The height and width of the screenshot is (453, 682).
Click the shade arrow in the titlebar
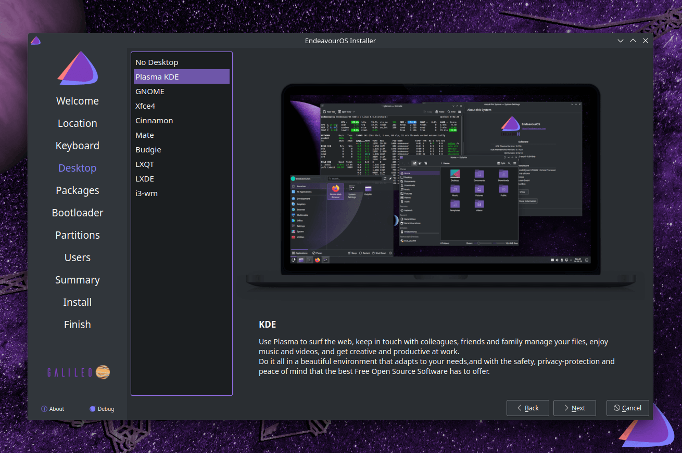[x=633, y=40]
